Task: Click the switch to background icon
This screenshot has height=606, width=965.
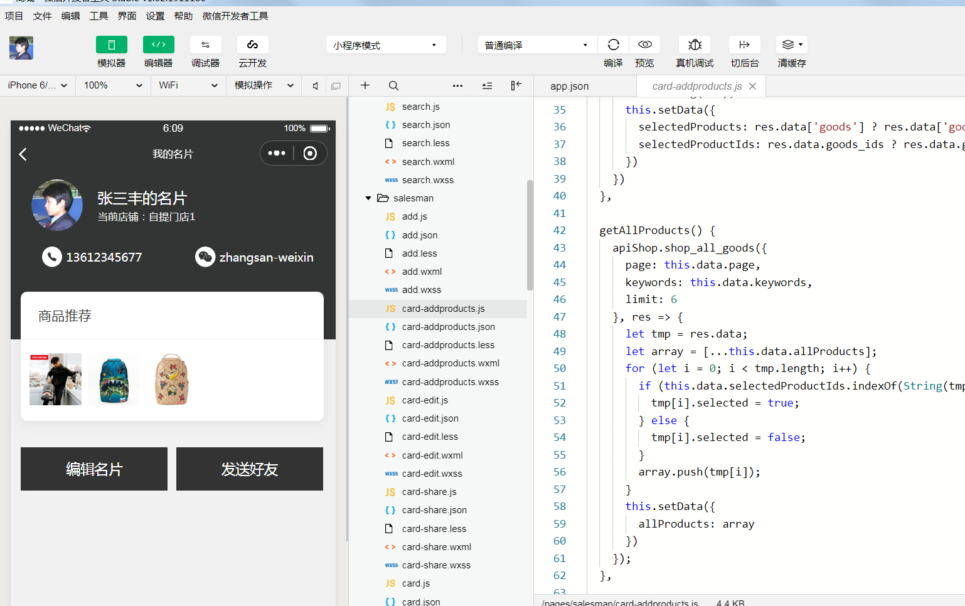Action: (x=744, y=45)
